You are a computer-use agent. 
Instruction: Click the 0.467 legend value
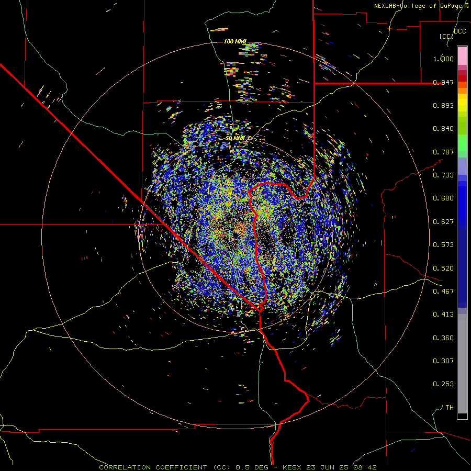pos(443,291)
